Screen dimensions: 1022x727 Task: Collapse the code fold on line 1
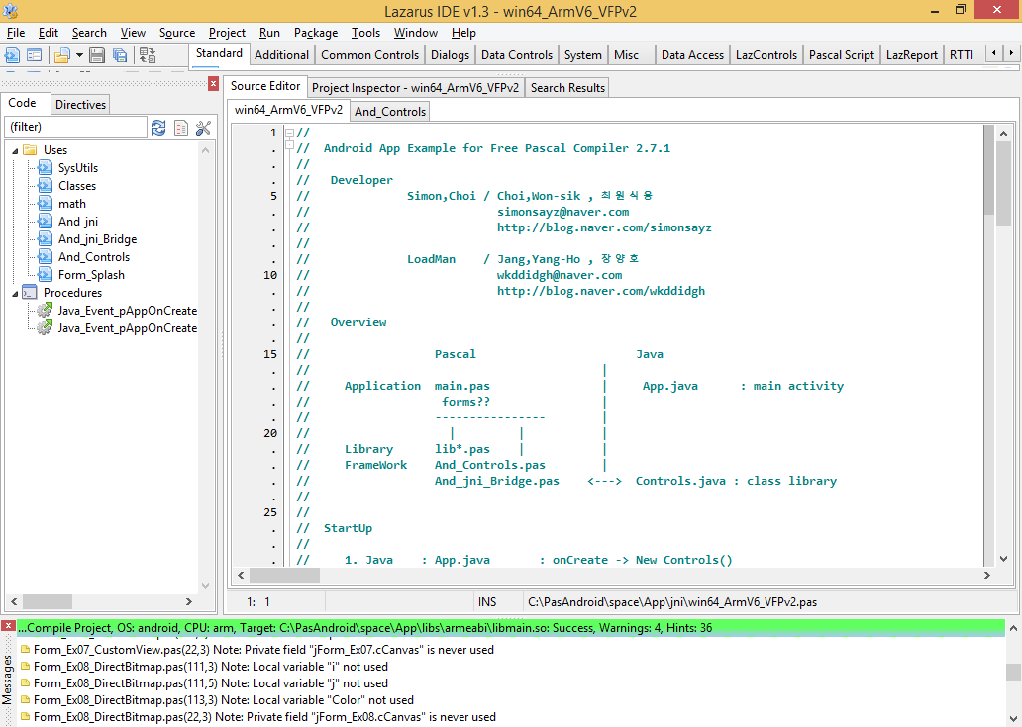289,133
